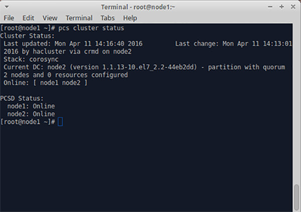Click the vertical scrollbar handle

pos(296,197)
